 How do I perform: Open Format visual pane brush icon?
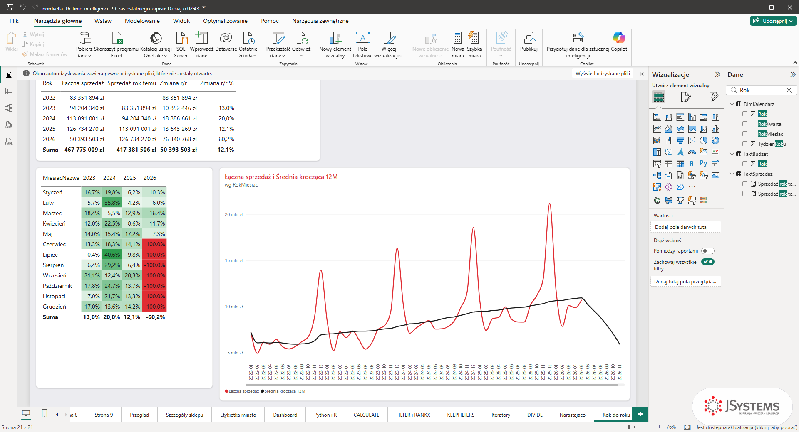pyautogui.click(x=686, y=97)
